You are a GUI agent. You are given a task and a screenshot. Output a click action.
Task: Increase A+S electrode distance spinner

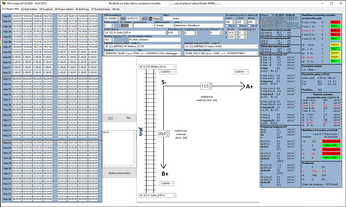tap(211, 85)
